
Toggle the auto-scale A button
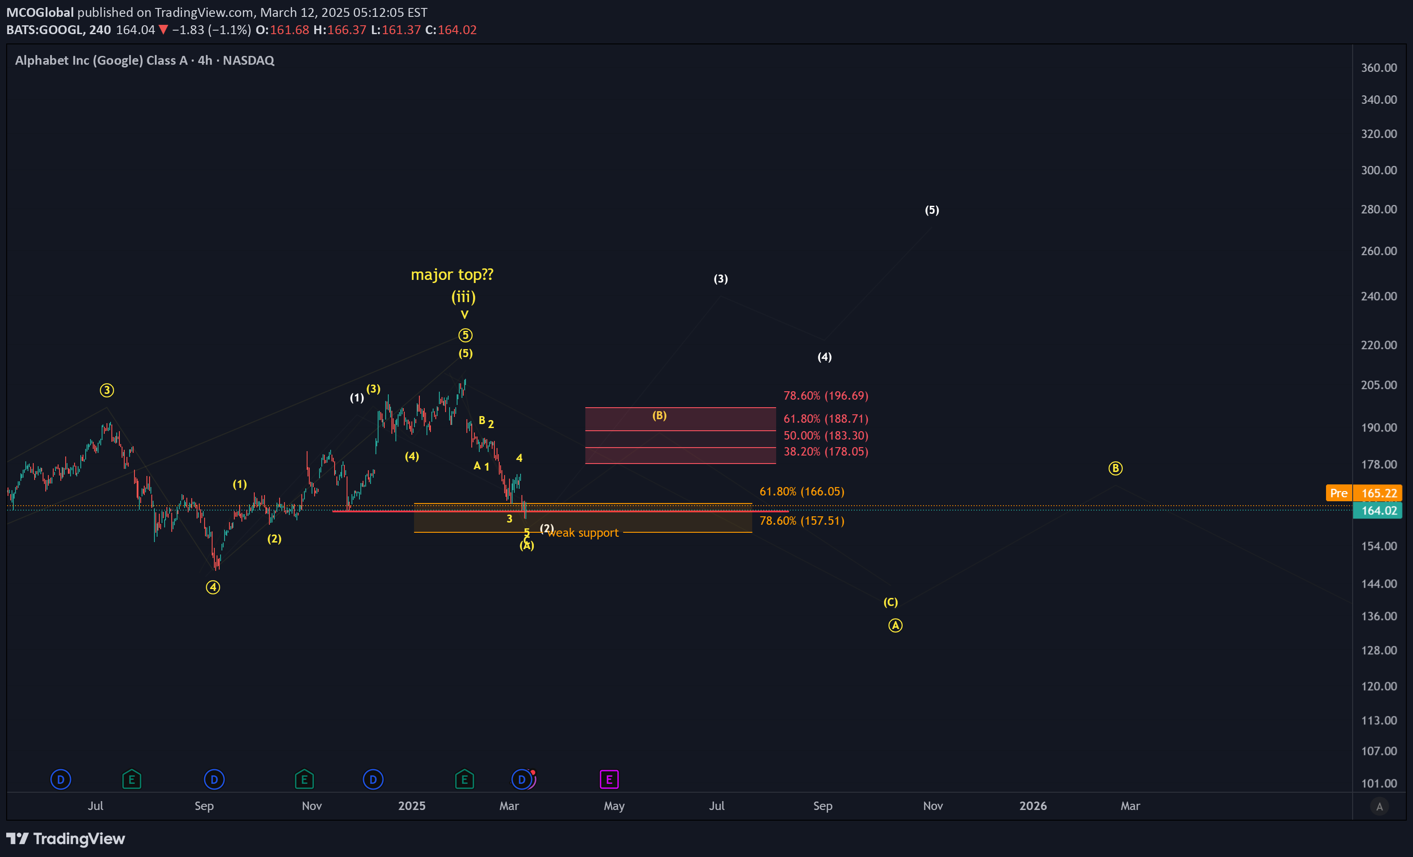click(1379, 806)
